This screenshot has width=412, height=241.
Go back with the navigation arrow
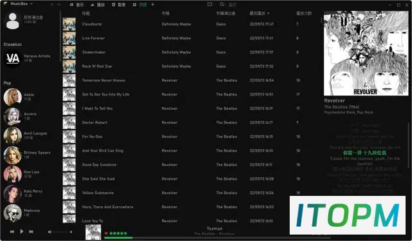52,5
